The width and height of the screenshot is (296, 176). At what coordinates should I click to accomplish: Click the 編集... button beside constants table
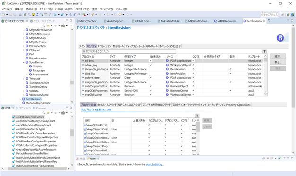(x=207, y=120)
